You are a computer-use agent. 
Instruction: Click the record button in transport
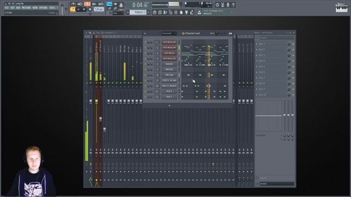[x=90, y=9]
